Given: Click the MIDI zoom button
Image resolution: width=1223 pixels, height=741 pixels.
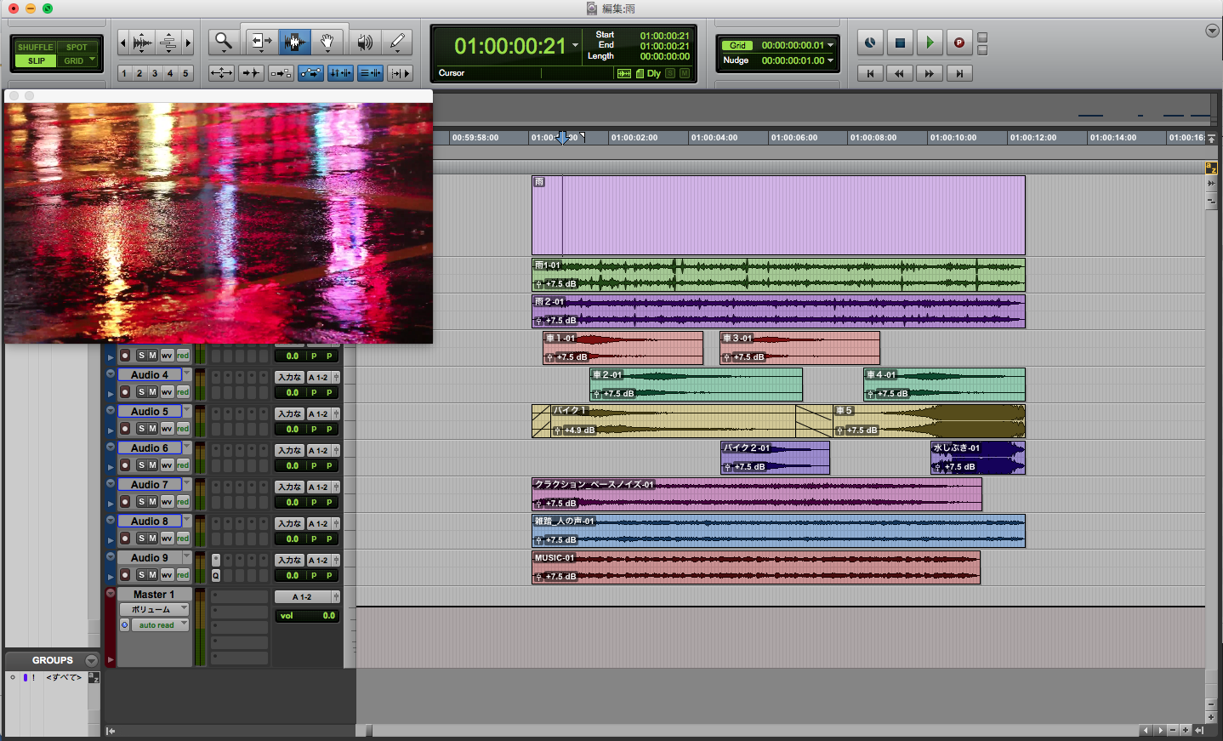Looking at the screenshot, I should [x=168, y=42].
